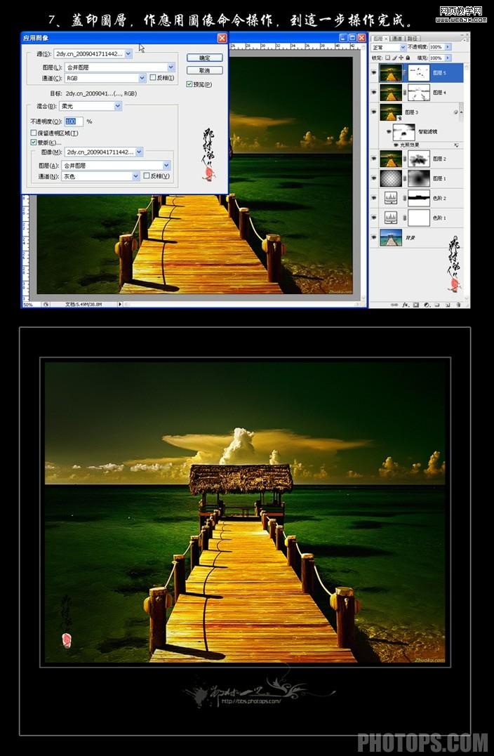The width and height of the screenshot is (494, 756).
Task: Open the 图层(A) mask layer dropdown
Action: point(116,166)
